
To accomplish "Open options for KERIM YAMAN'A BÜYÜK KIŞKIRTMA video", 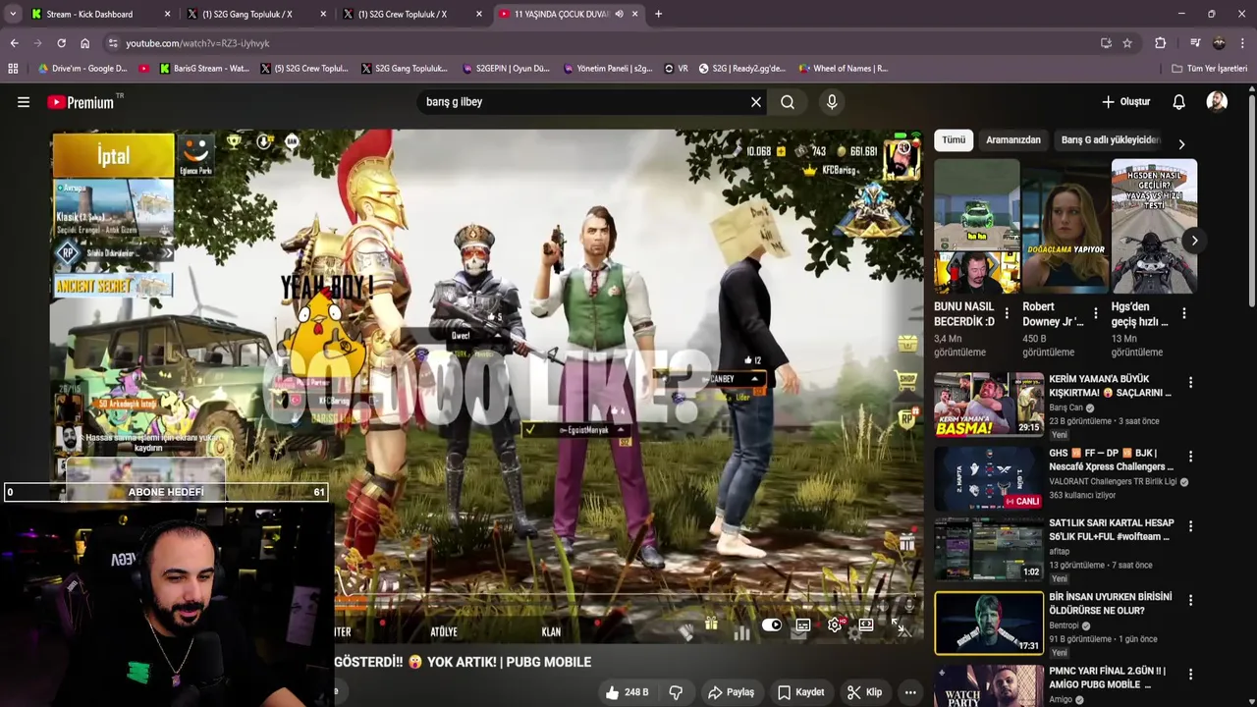I will (x=1190, y=382).
